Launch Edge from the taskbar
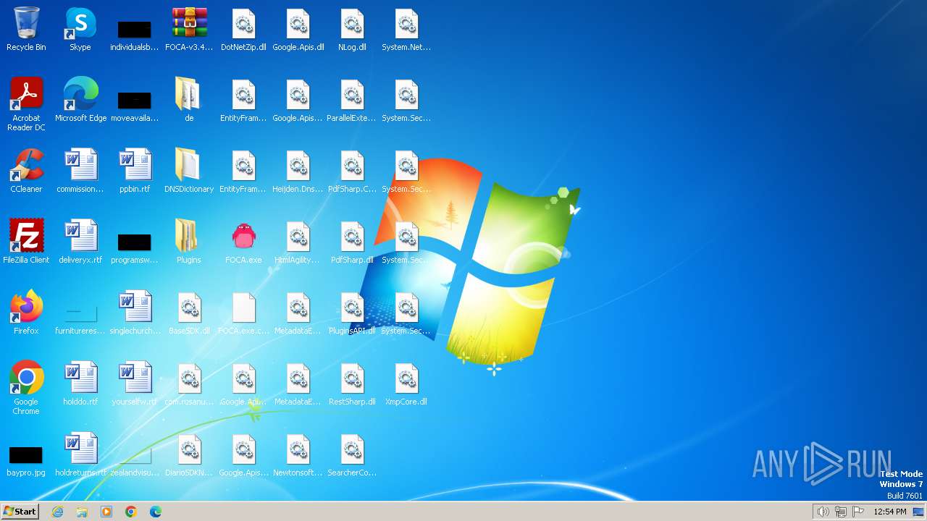The width and height of the screenshot is (927, 521). [156, 512]
